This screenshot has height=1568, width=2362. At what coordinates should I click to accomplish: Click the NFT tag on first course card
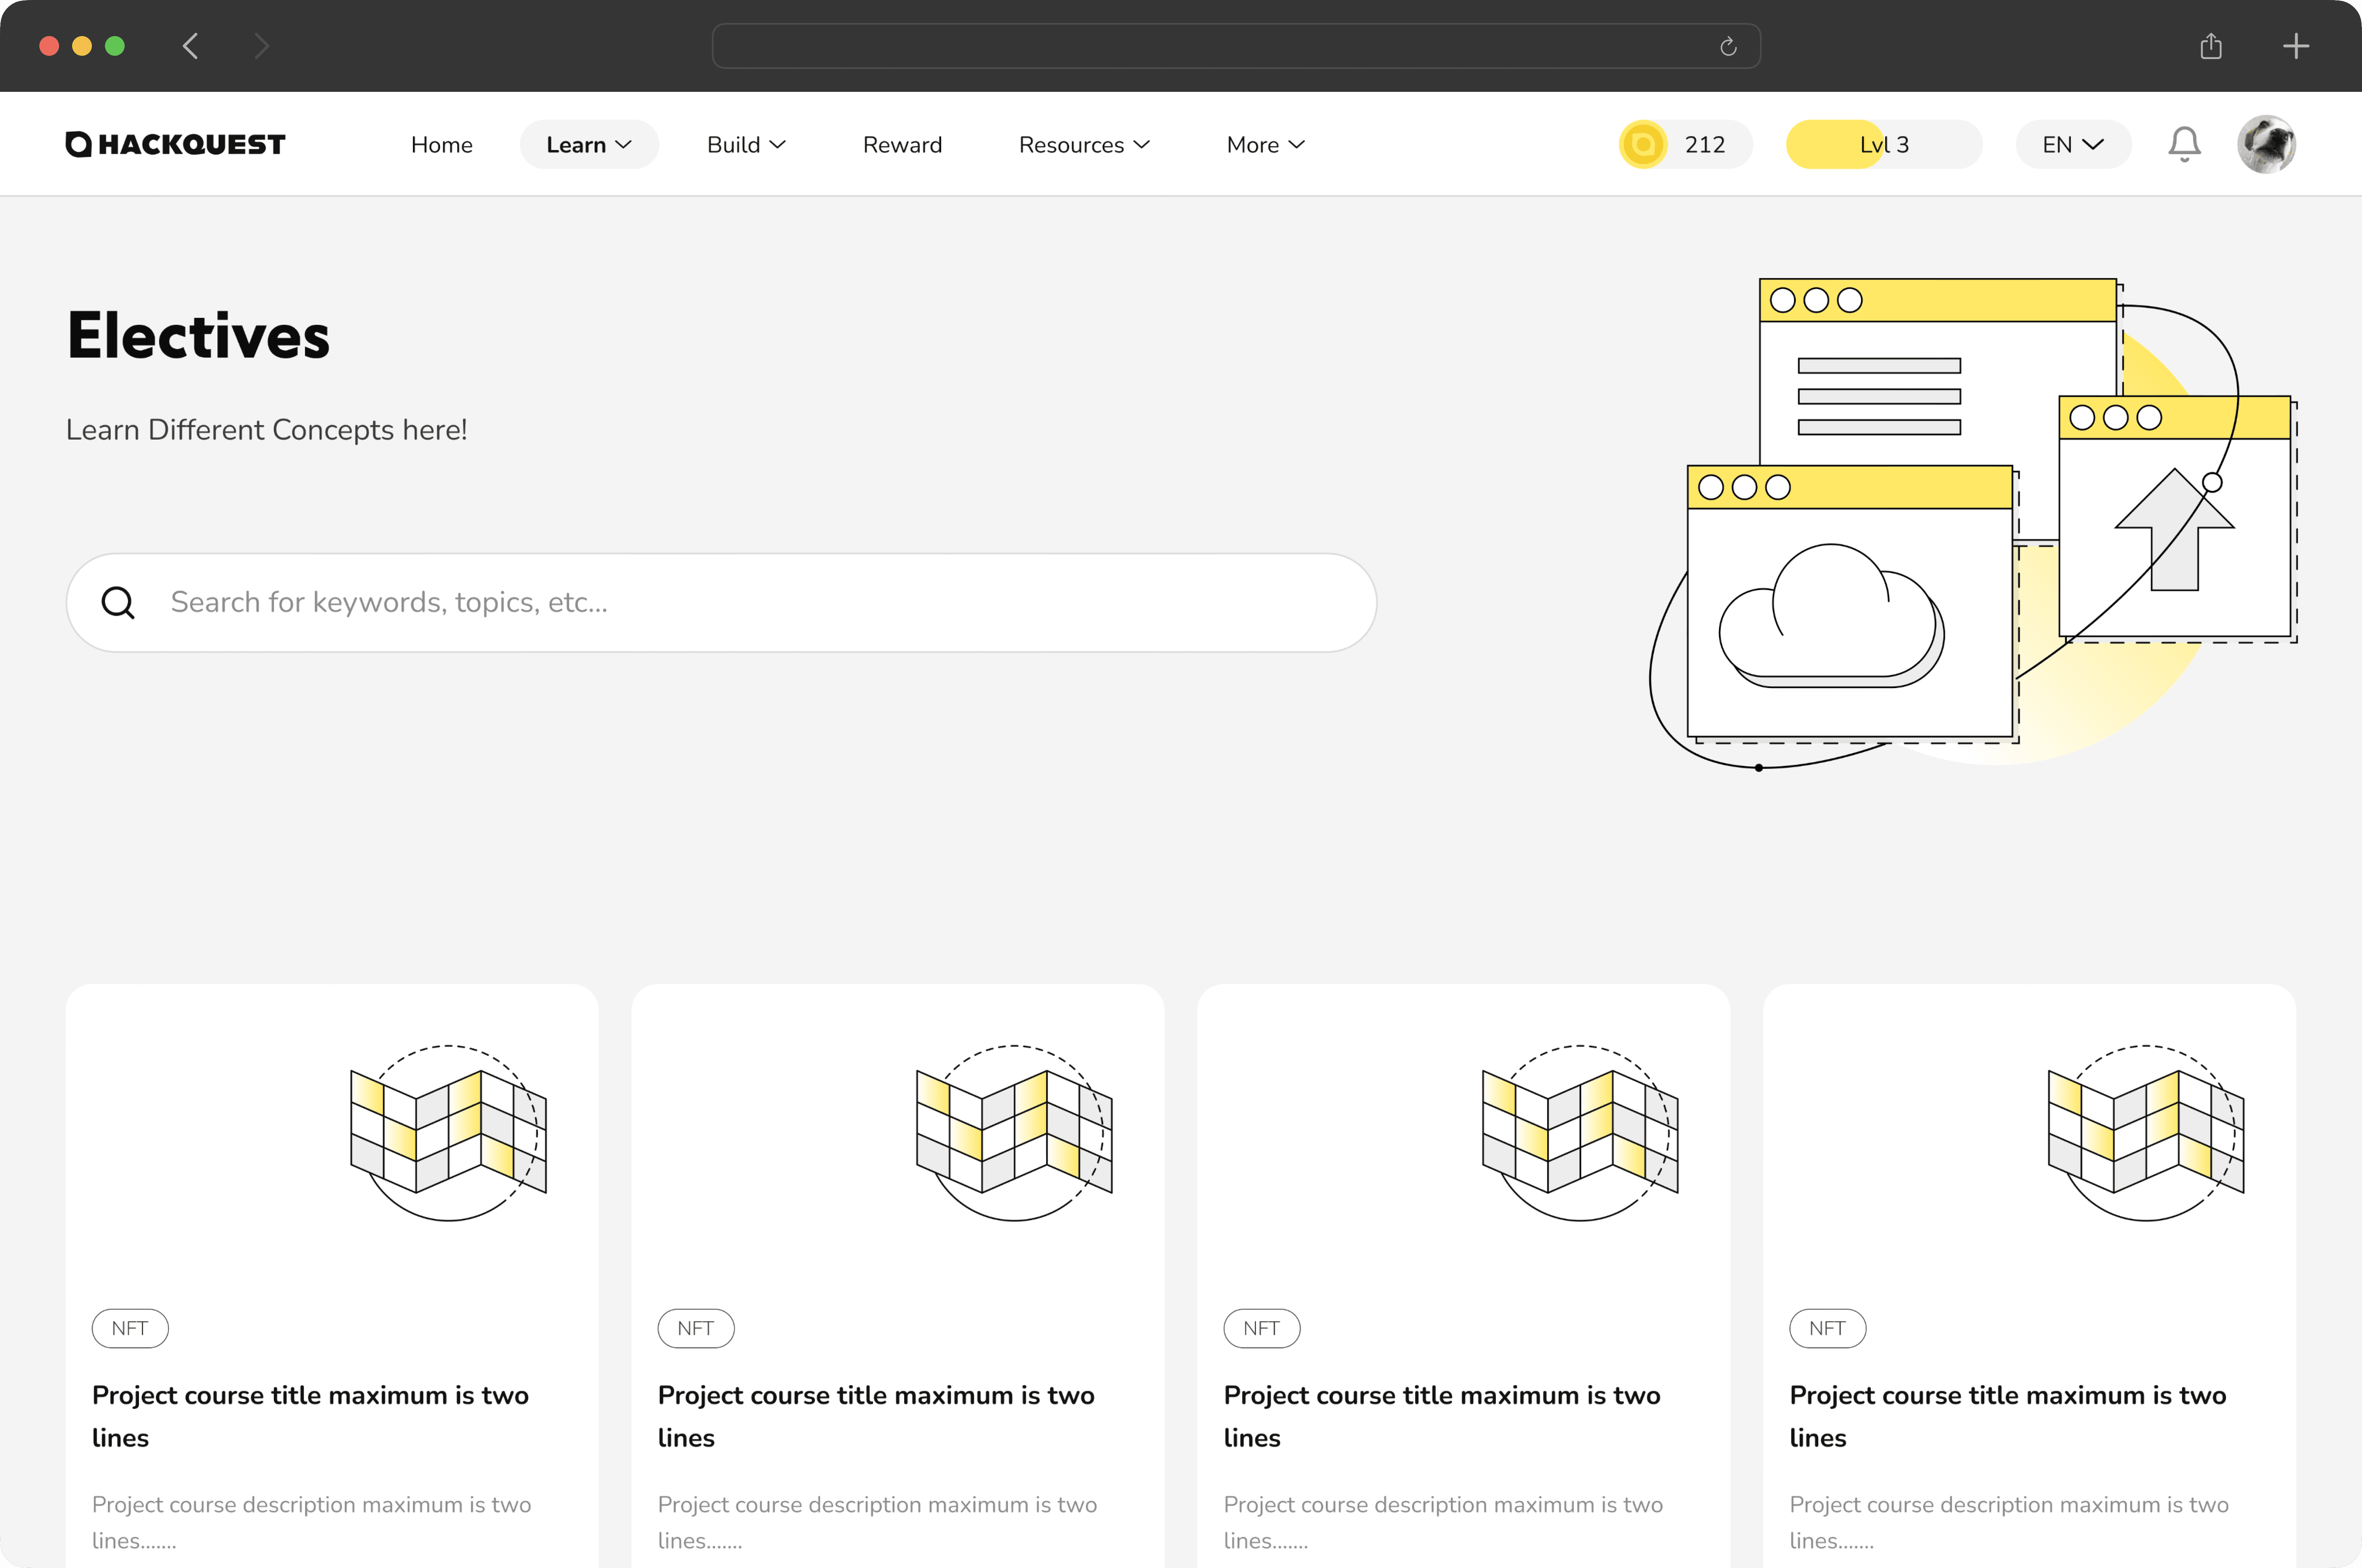point(130,1328)
